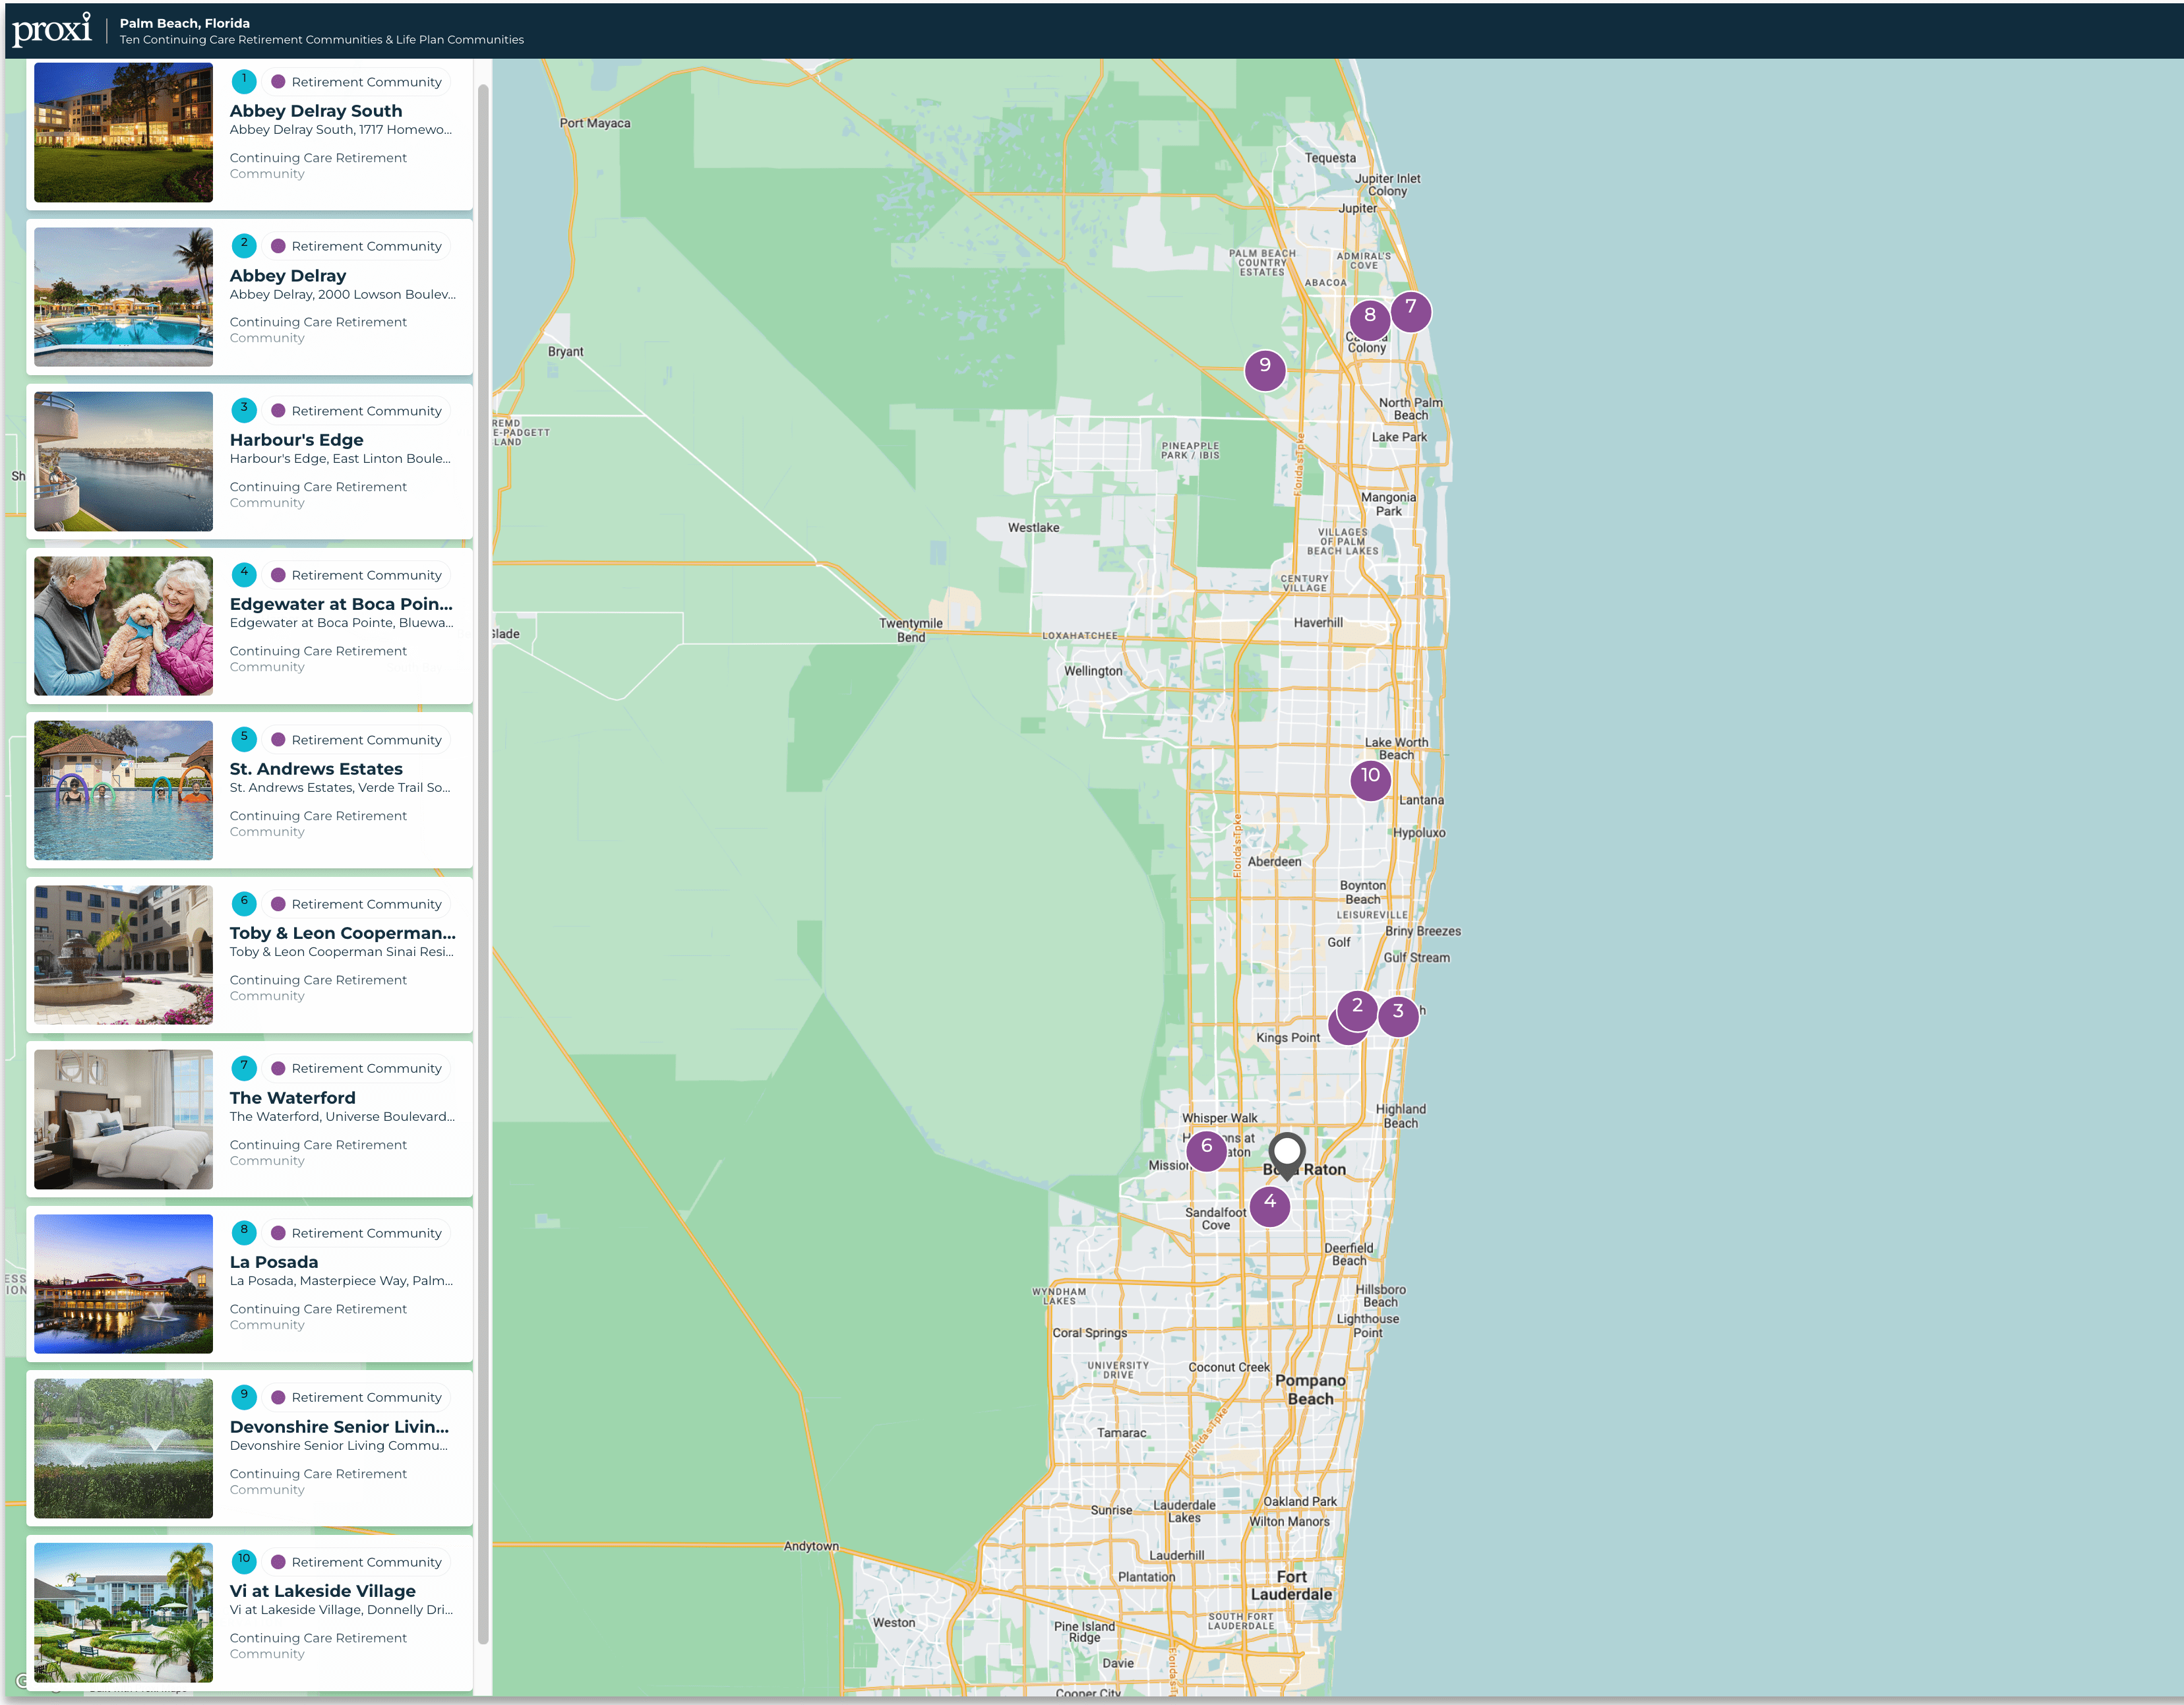
Task: Select map marker 4 near Sandalfoot Cove
Action: pyautogui.click(x=1270, y=1207)
